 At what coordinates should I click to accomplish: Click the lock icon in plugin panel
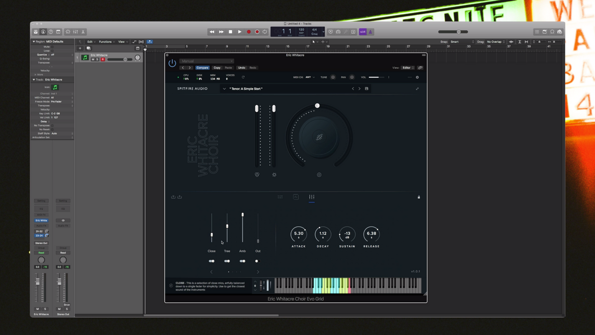(x=418, y=197)
